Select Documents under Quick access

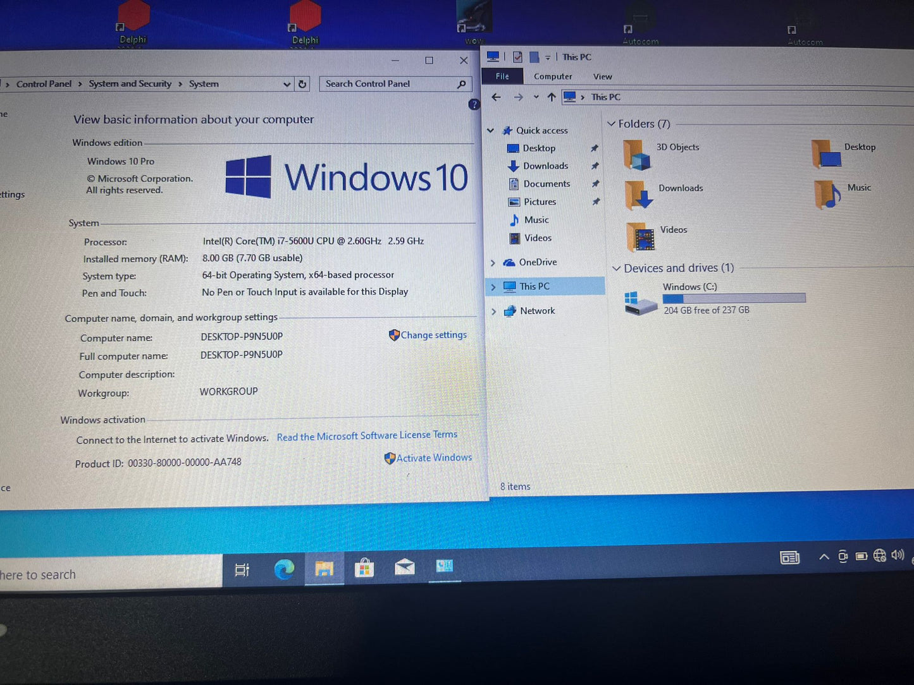pyautogui.click(x=547, y=184)
